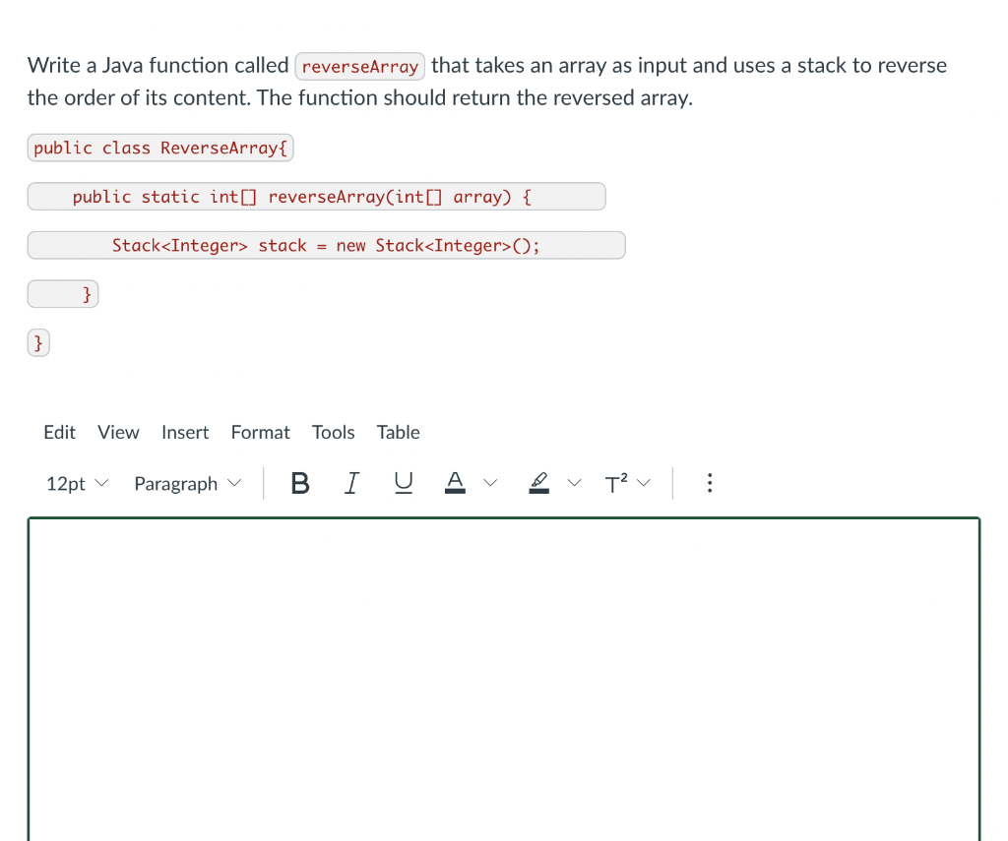Expand the superscript options chevron

click(x=647, y=483)
